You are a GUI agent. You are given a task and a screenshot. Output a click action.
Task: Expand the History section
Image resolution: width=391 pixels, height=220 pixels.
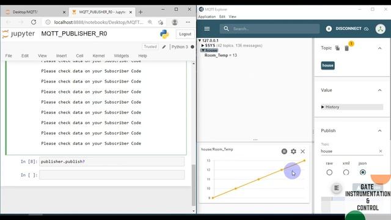point(352,107)
